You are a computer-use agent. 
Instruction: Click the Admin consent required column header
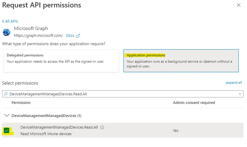pyautogui.click(x=194, y=103)
